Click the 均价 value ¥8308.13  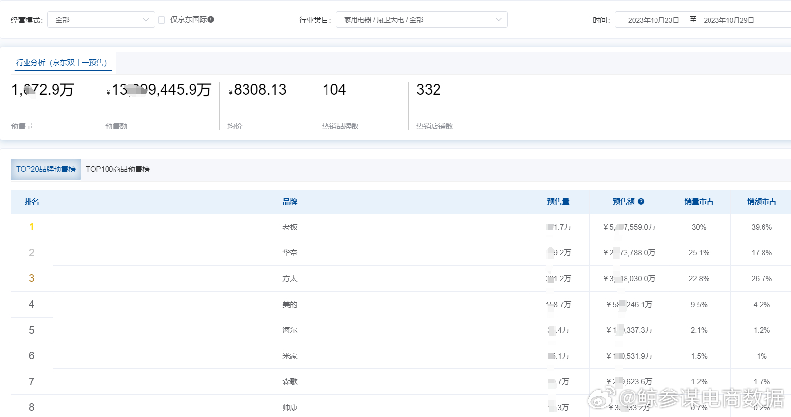coord(257,90)
